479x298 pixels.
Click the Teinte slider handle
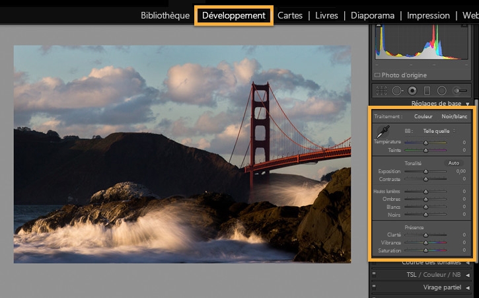pos(425,151)
